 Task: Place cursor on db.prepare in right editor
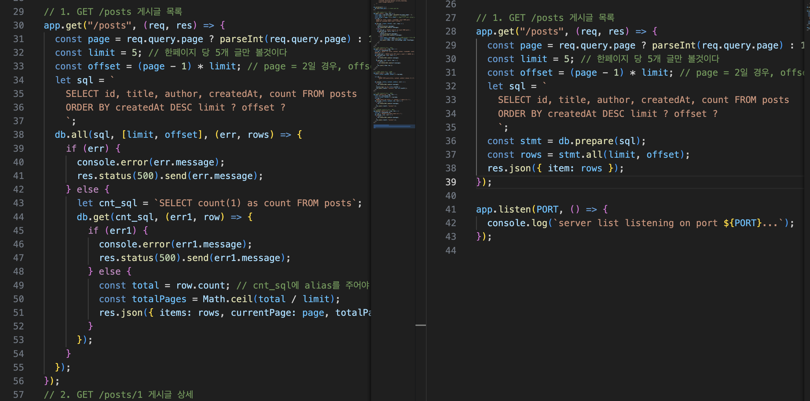pyautogui.click(x=585, y=141)
